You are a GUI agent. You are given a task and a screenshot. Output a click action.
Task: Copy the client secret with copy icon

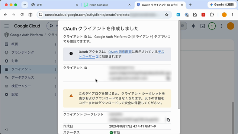(x=168, y=120)
